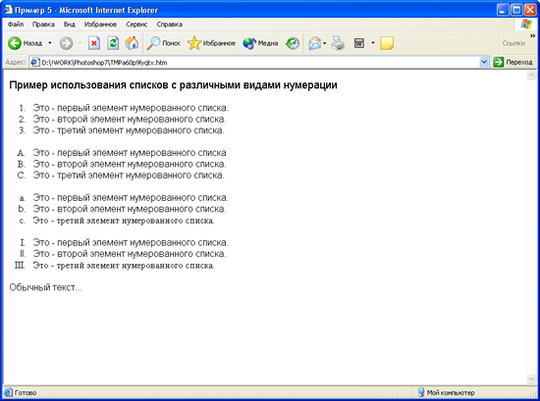This screenshot has width=540, height=401.
Task: Click the Edit with Word icon
Action: [359, 43]
